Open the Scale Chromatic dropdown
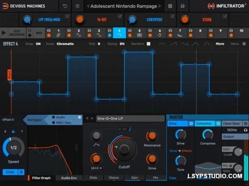The width and height of the screenshot is (249, 186). pos(65,44)
